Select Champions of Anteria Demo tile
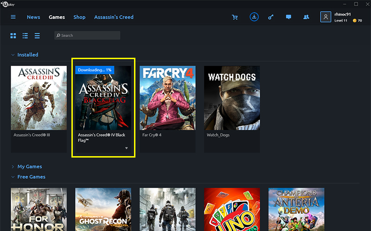 [x=296, y=209]
